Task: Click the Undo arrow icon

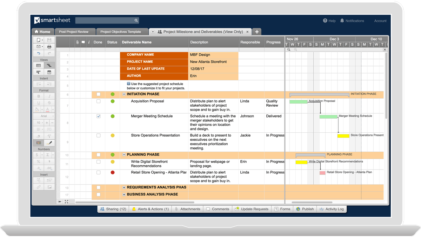Action: pyautogui.click(x=38, y=53)
